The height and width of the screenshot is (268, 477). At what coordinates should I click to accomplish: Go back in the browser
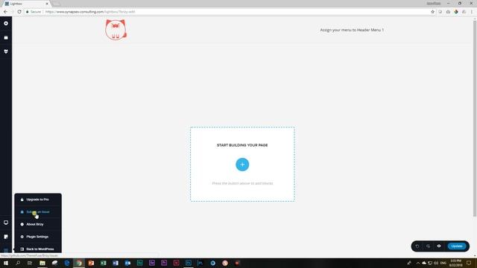click(x=5, y=12)
